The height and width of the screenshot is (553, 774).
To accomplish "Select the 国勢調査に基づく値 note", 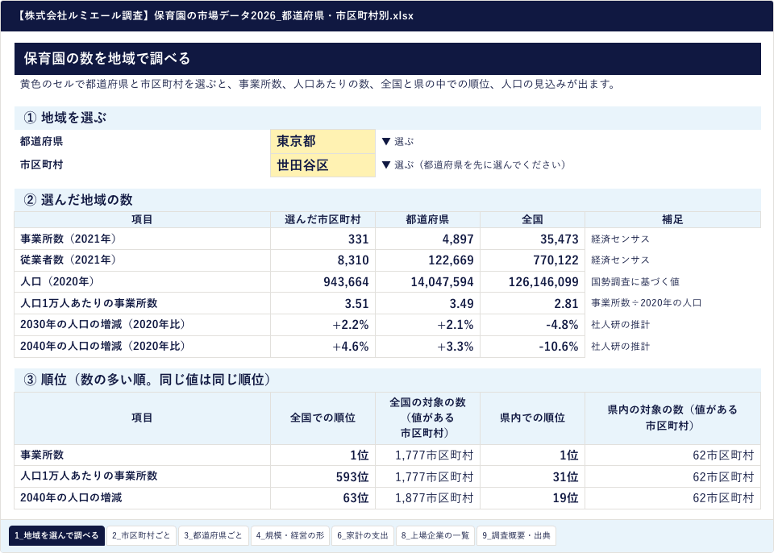I will [635, 281].
